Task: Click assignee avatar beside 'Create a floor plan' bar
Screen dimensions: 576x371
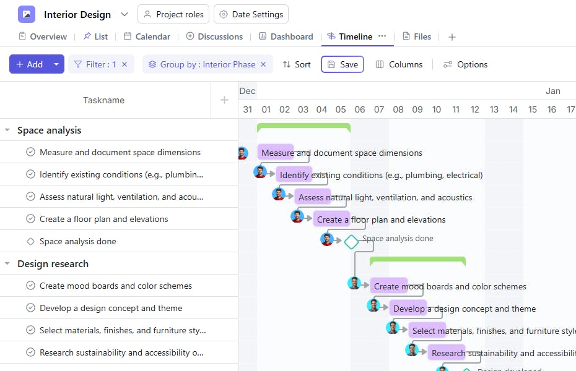Action: [297, 216]
